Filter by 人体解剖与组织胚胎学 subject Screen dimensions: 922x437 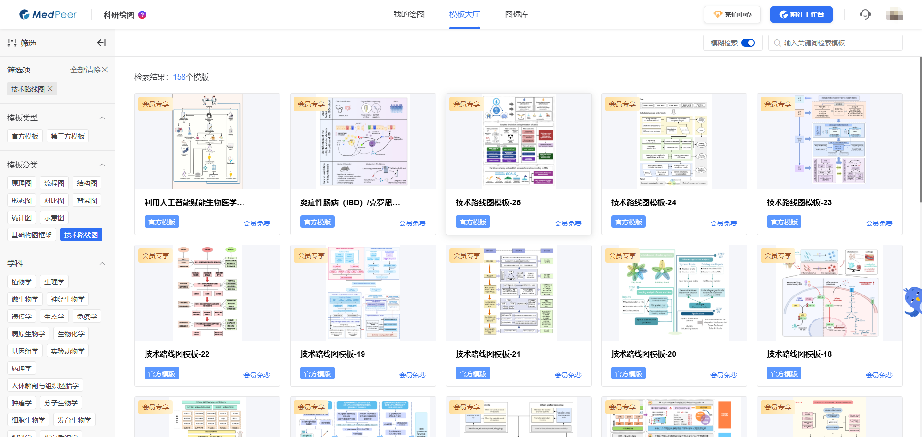pyautogui.click(x=45, y=386)
